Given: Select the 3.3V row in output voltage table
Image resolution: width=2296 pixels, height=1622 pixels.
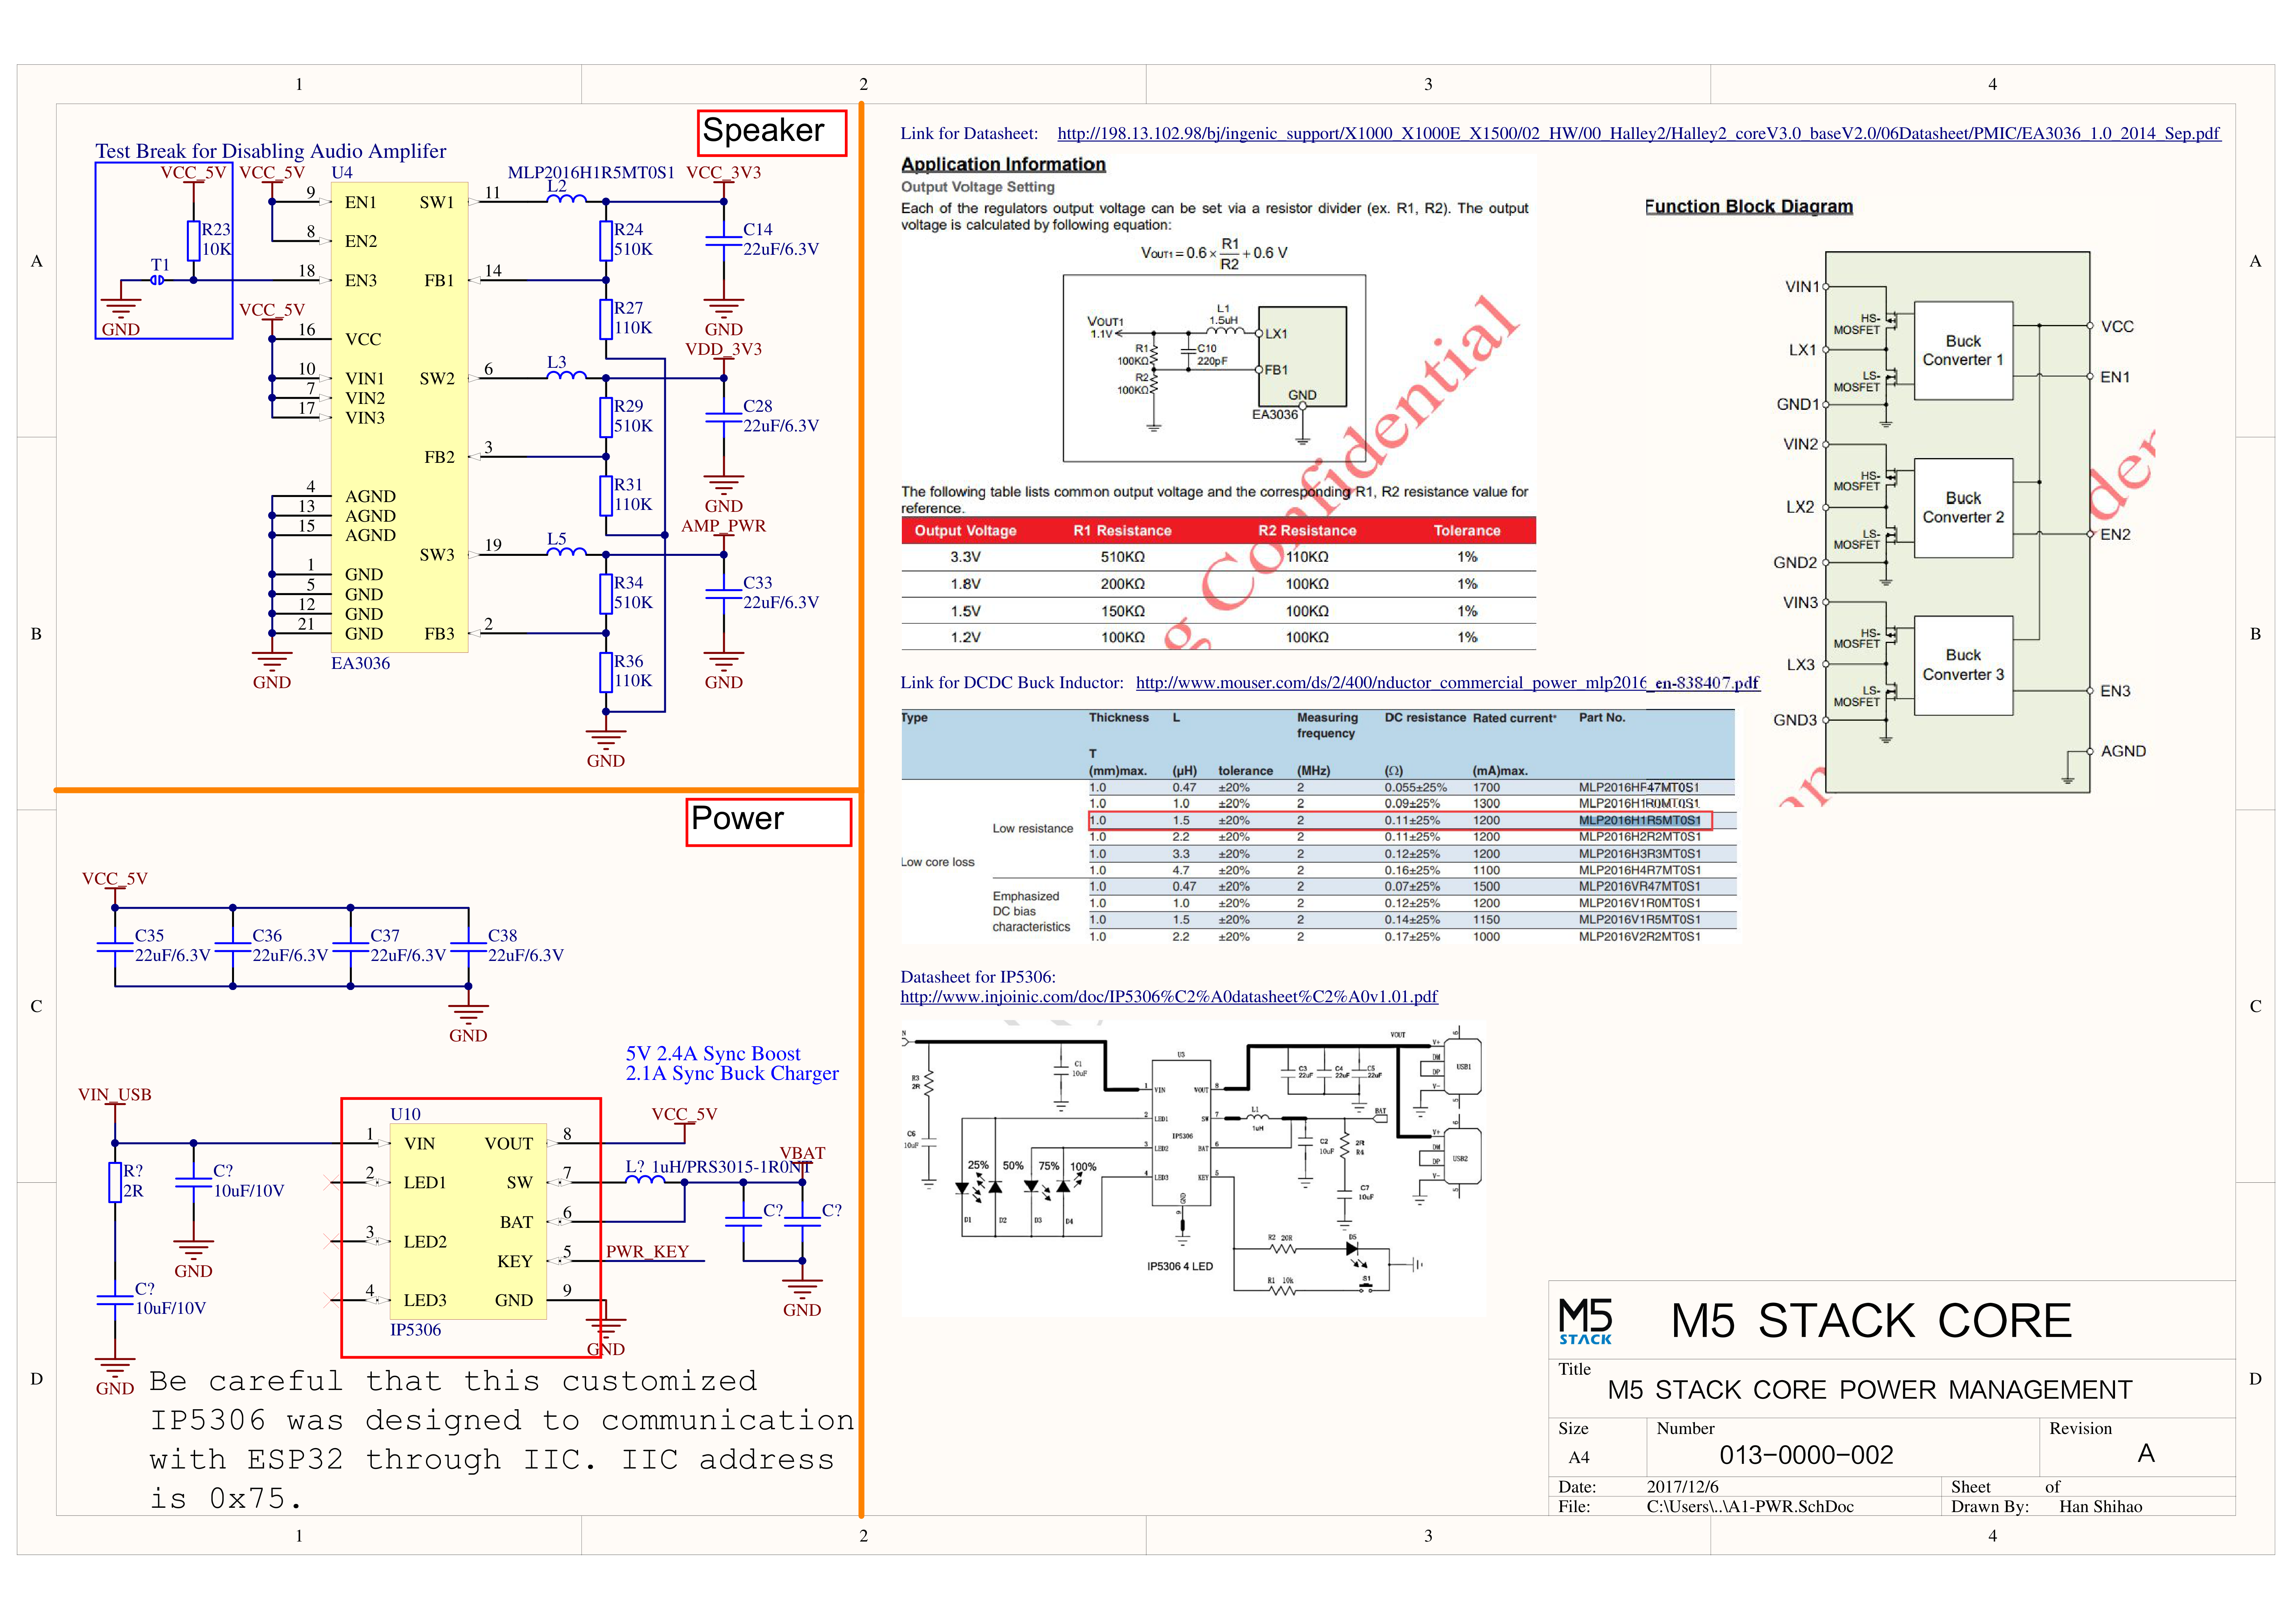Looking at the screenshot, I should tap(1218, 557).
